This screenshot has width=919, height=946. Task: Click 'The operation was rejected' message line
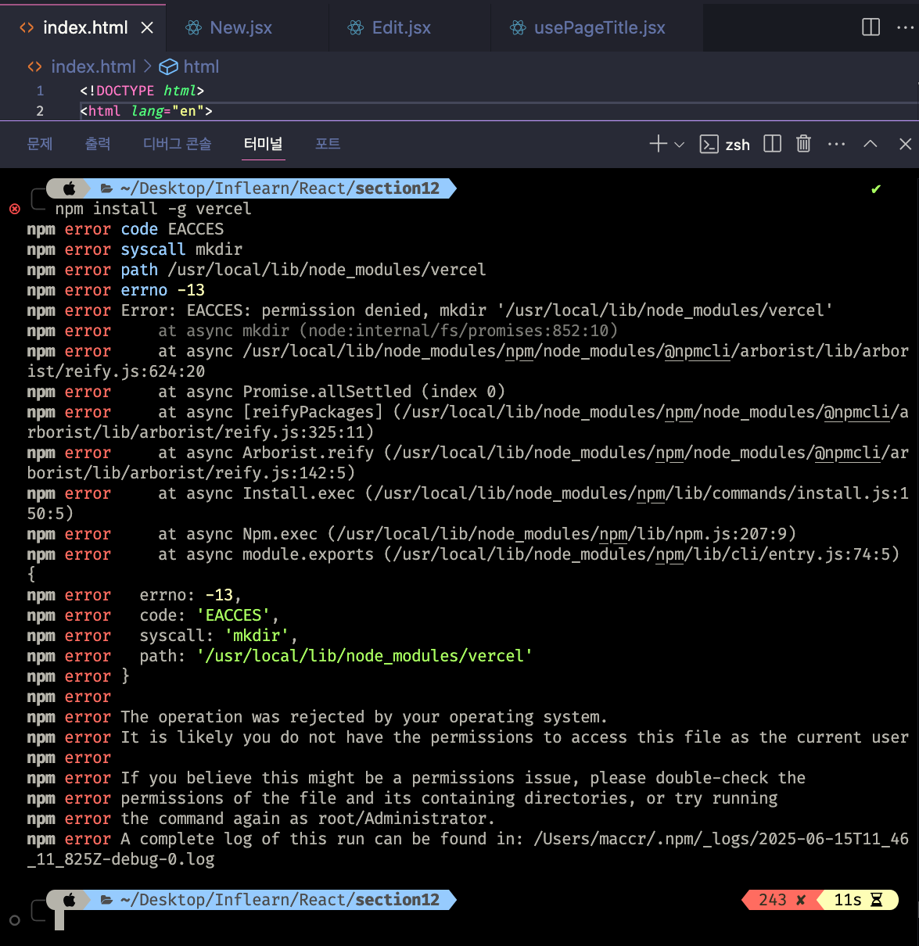click(364, 717)
